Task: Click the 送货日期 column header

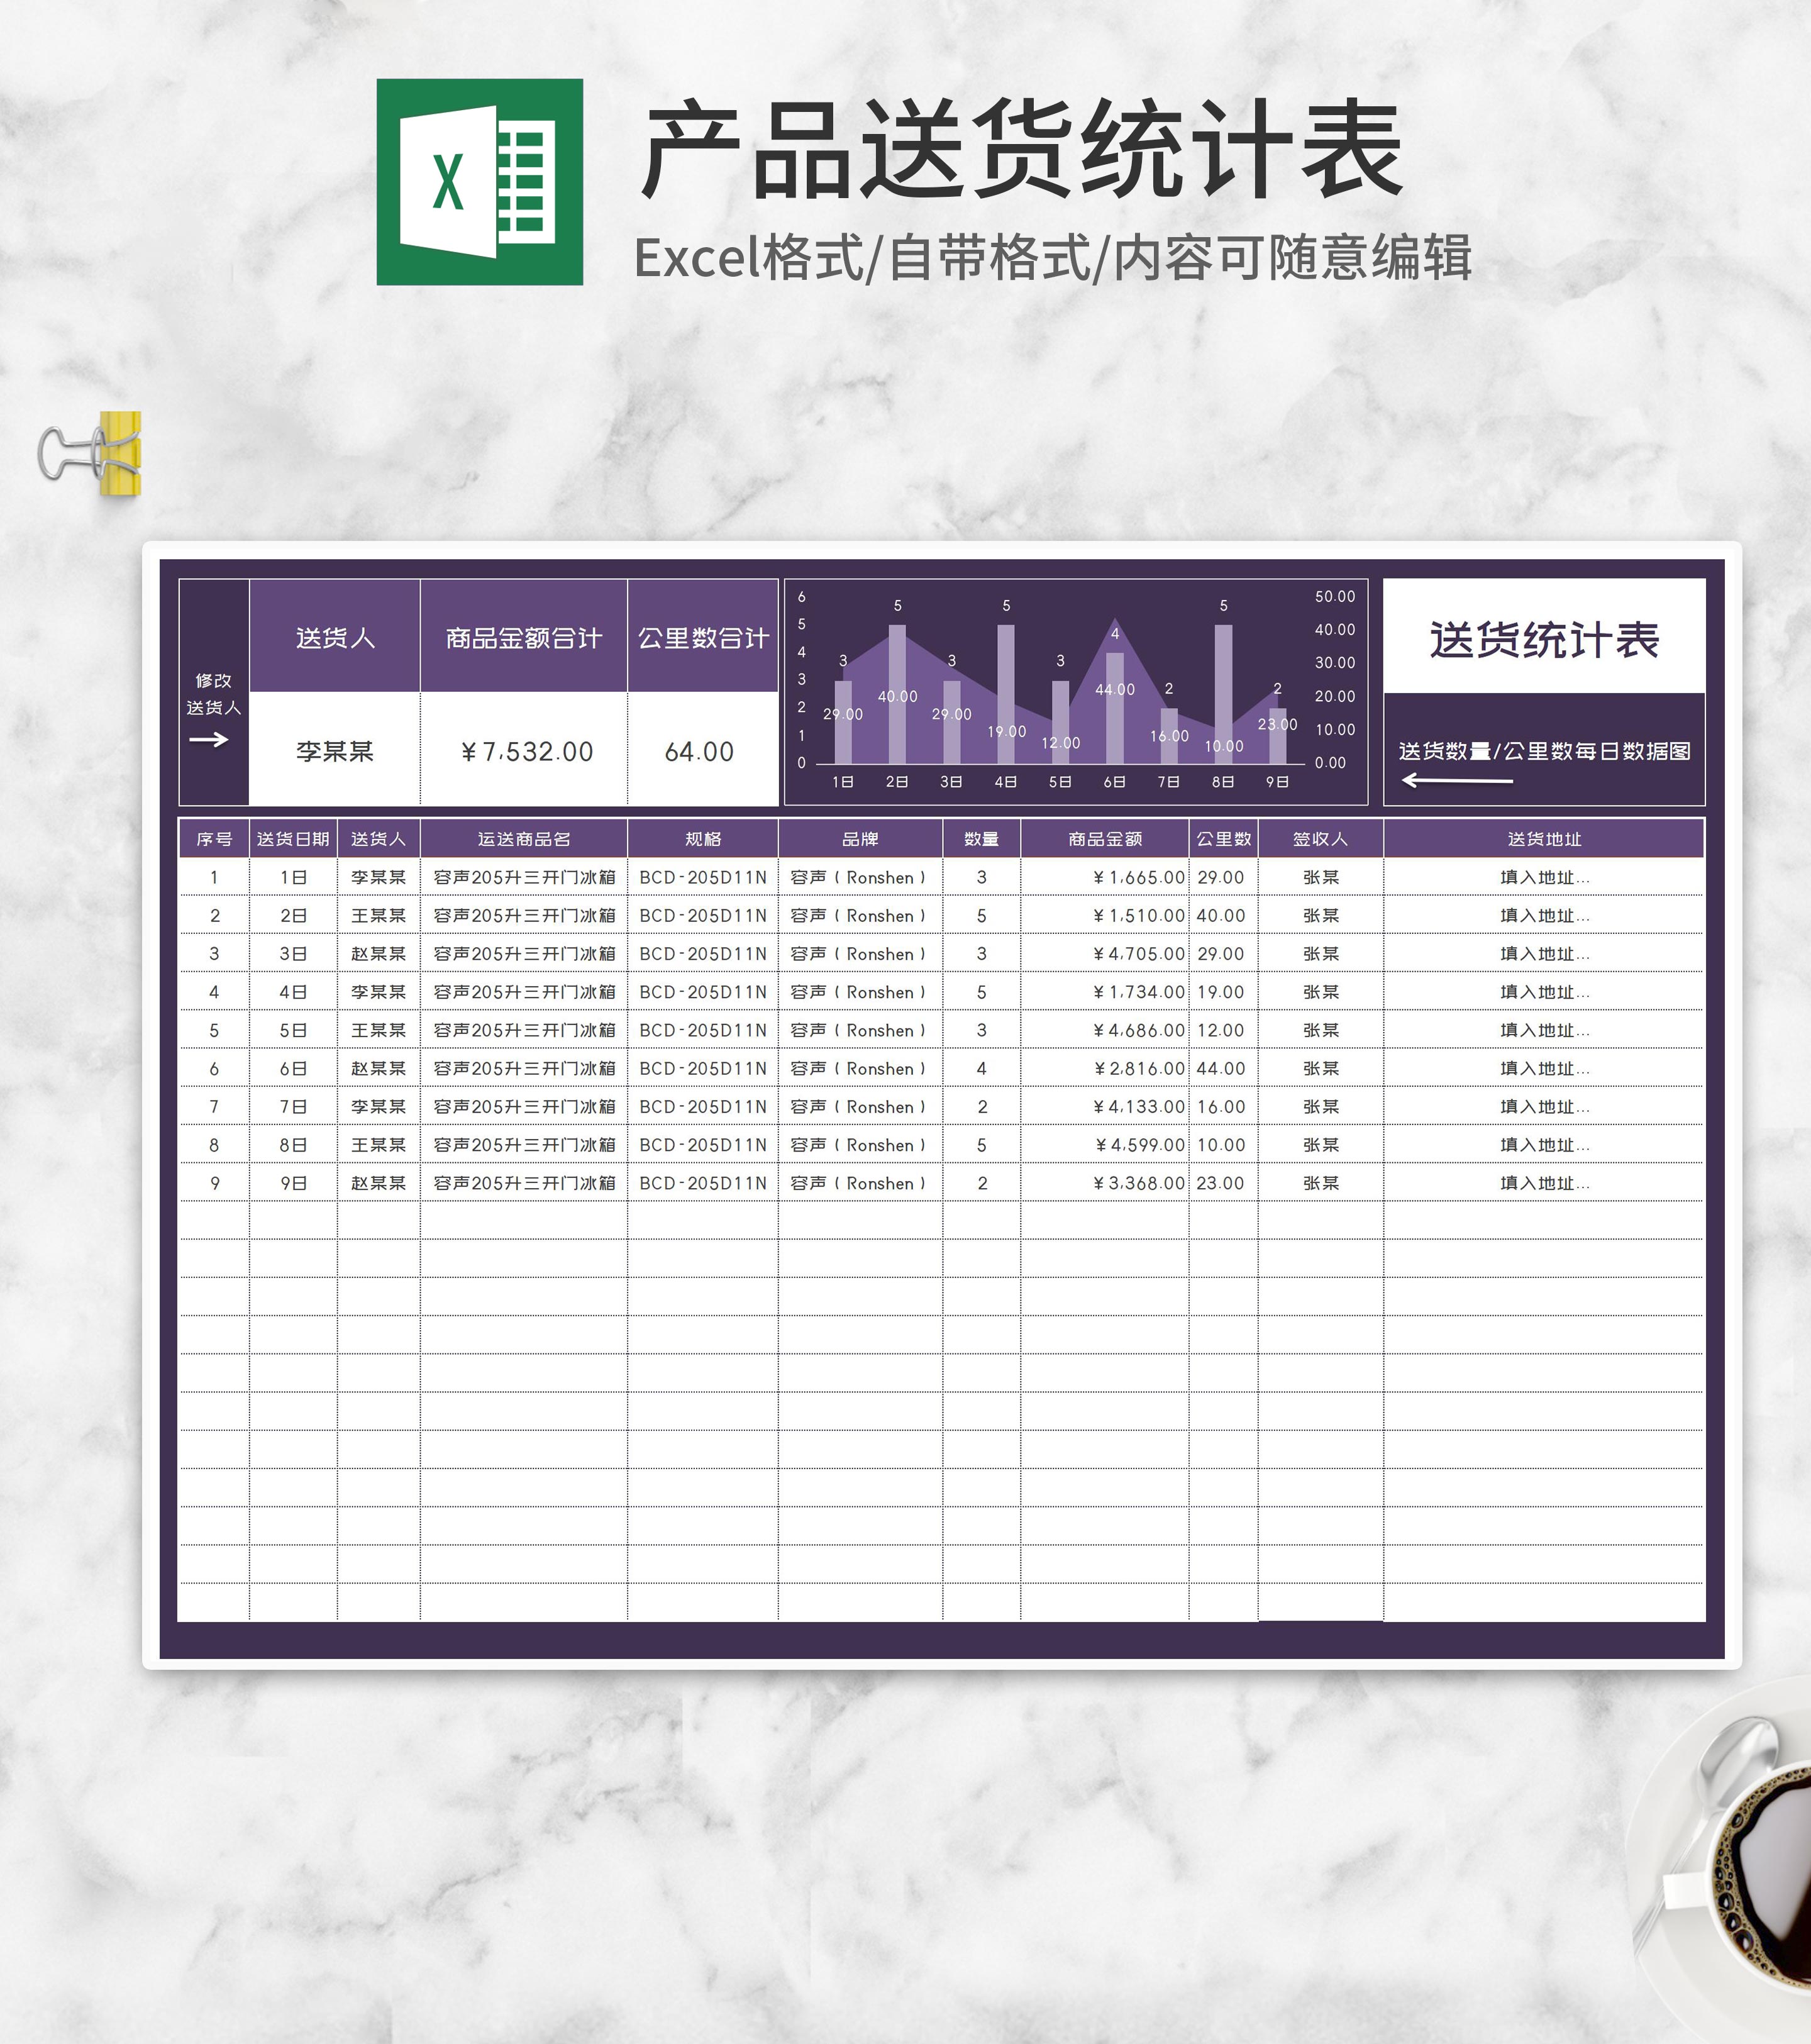Action: point(293,839)
